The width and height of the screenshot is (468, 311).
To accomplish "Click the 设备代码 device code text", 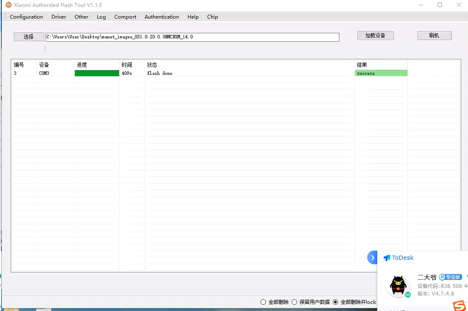I will coord(443,286).
